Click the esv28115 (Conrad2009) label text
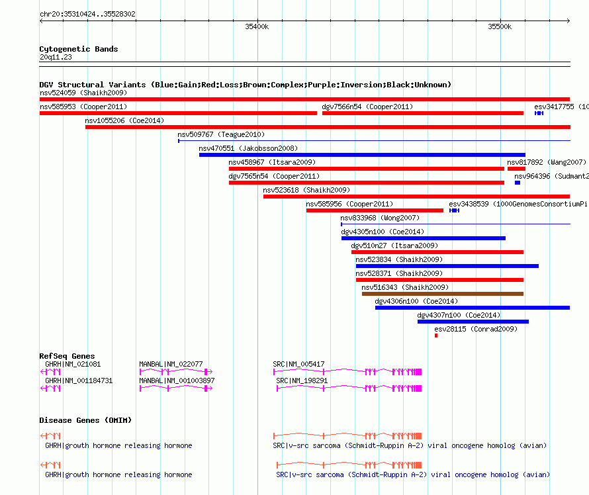589x495 pixels. [x=476, y=329]
